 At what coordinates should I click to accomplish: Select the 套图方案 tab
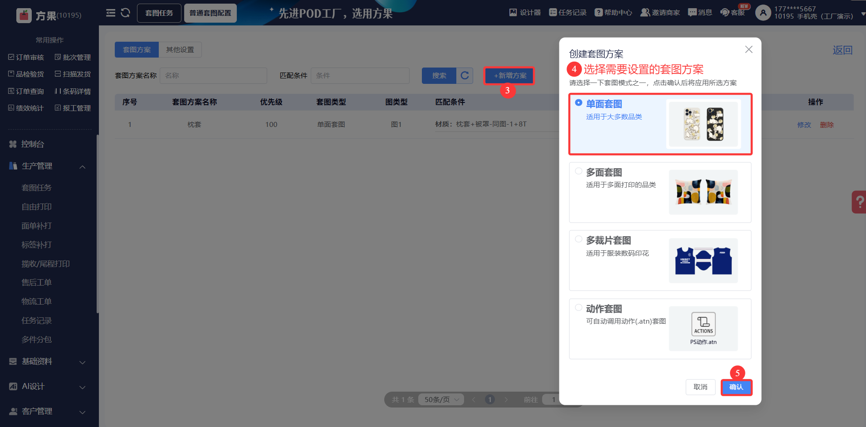(137, 50)
